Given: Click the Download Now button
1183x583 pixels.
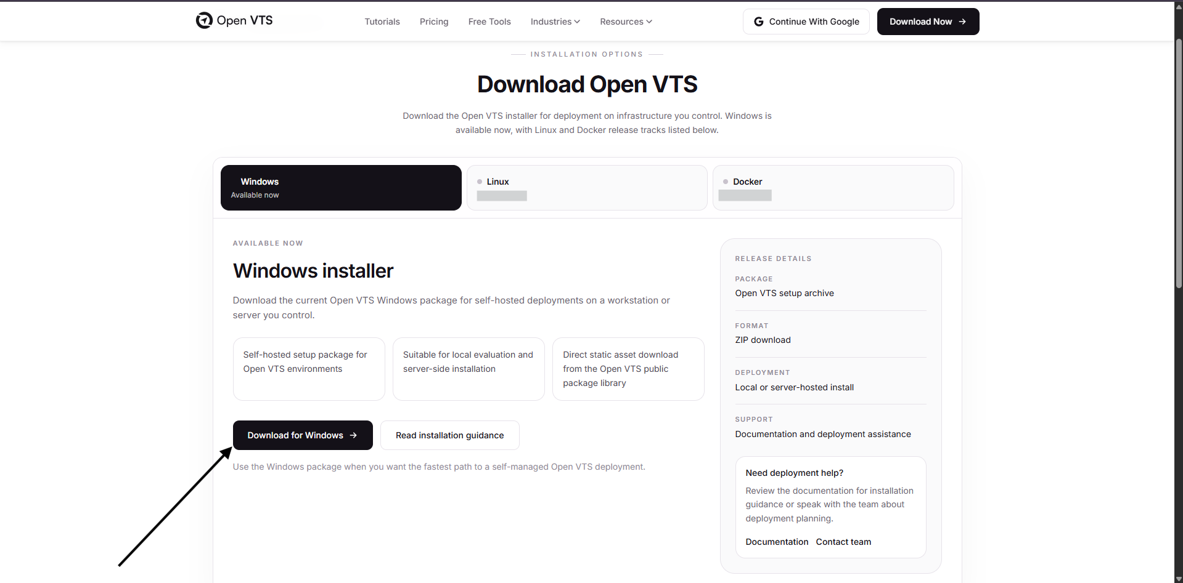Looking at the screenshot, I should pyautogui.click(x=928, y=22).
